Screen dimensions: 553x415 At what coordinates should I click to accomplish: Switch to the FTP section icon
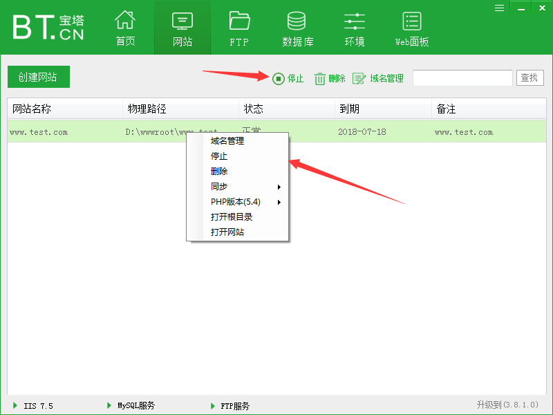(238, 21)
